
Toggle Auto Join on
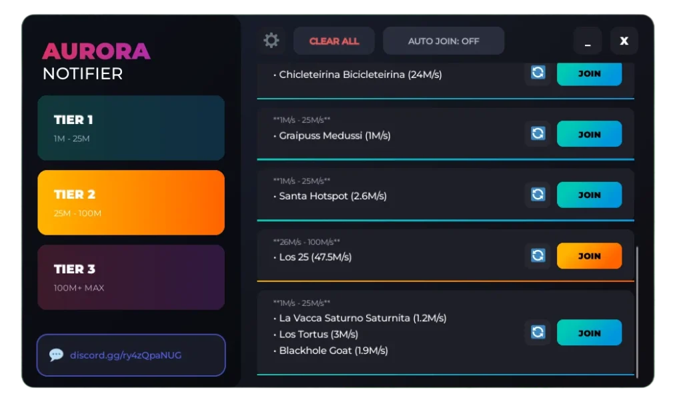tap(444, 40)
